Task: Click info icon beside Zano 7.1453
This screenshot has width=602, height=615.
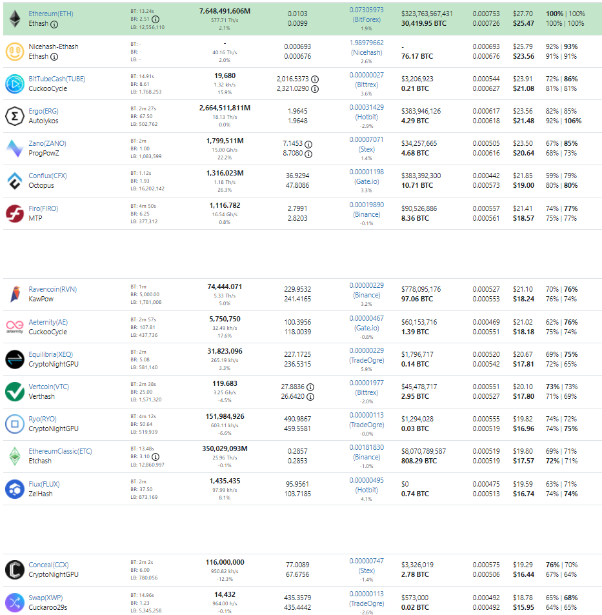Action: pyautogui.click(x=308, y=144)
